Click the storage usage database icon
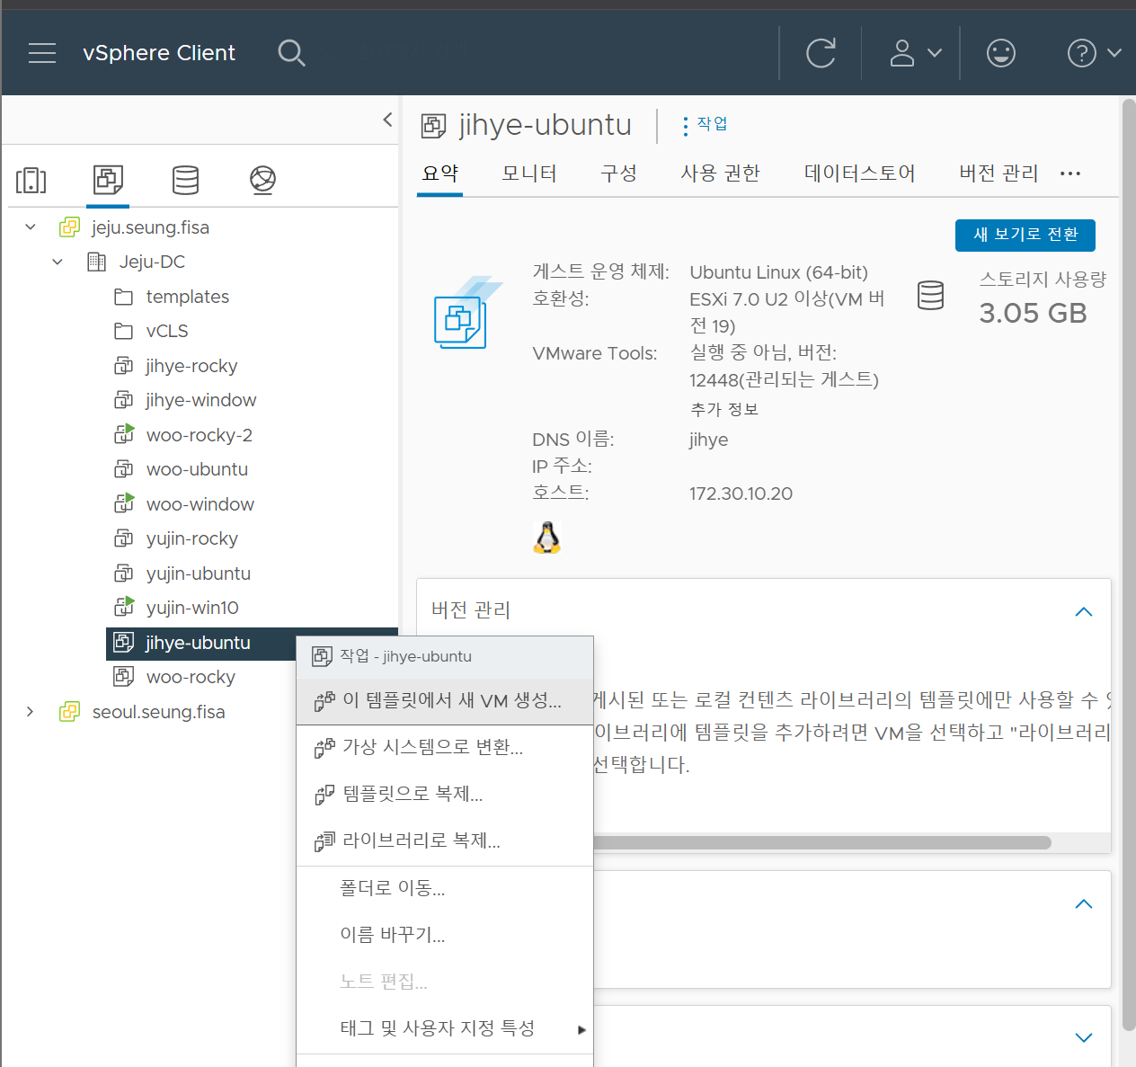Image resolution: width=1136 pixels, height=1067 pixels. pos(930,295)
